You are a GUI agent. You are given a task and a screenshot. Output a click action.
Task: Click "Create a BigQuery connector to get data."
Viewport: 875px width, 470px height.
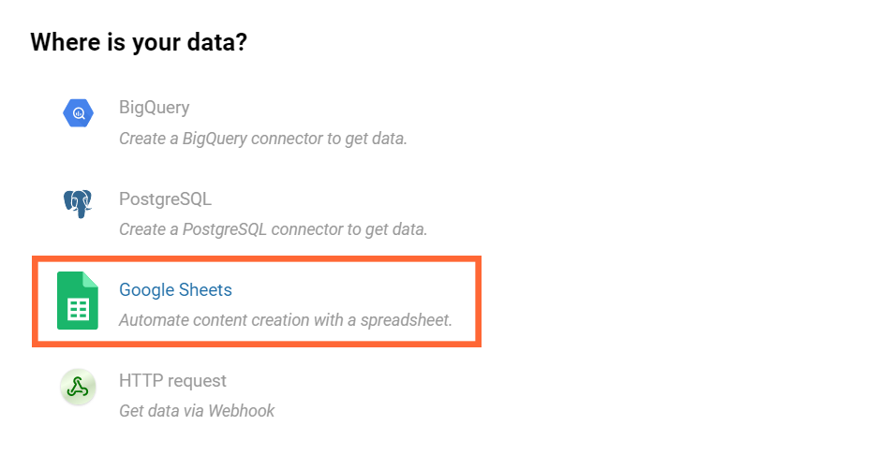(262, 139)
